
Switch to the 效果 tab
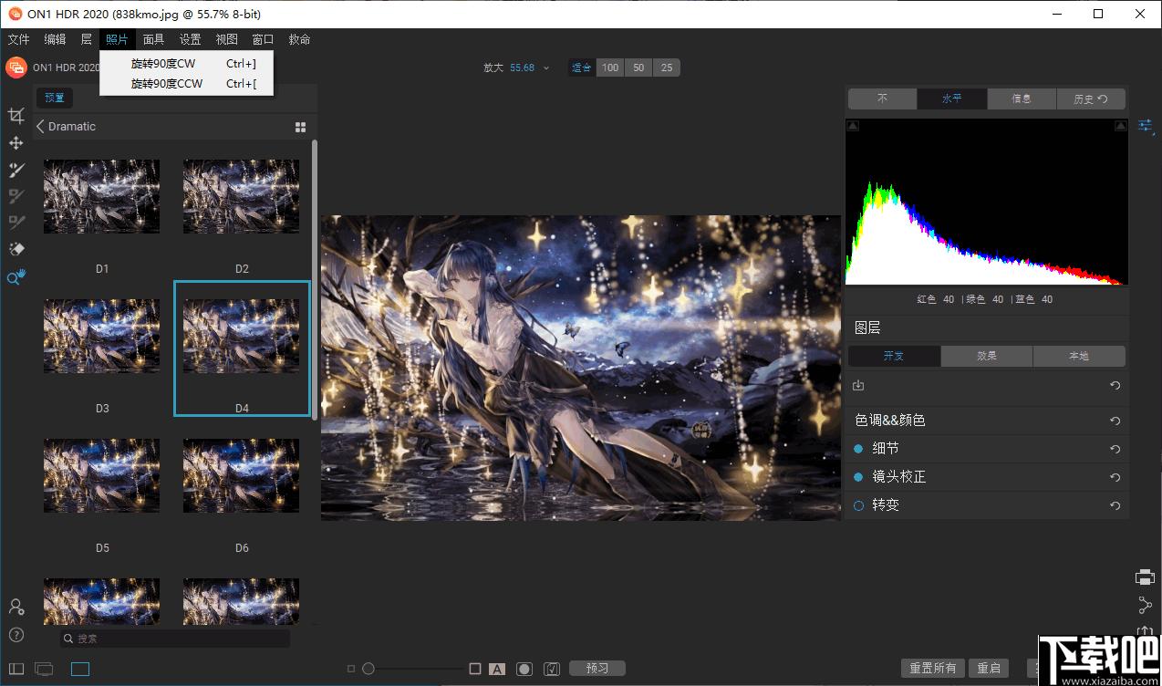(x=987, y=356)
